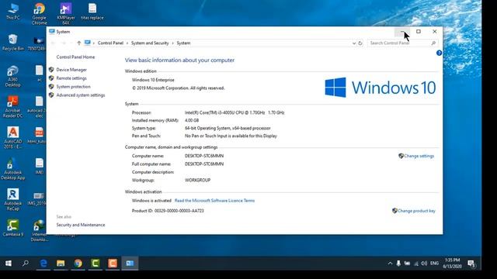Minimize the System window

pyautogui.click(x=402, y=32)
